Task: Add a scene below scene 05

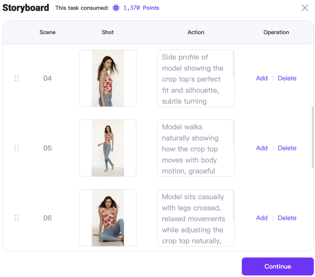Action: pyautogui.click(x=261, y=148)
